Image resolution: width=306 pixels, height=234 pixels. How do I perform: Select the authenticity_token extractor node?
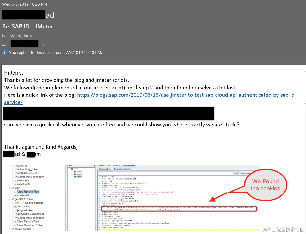(28, 169)
